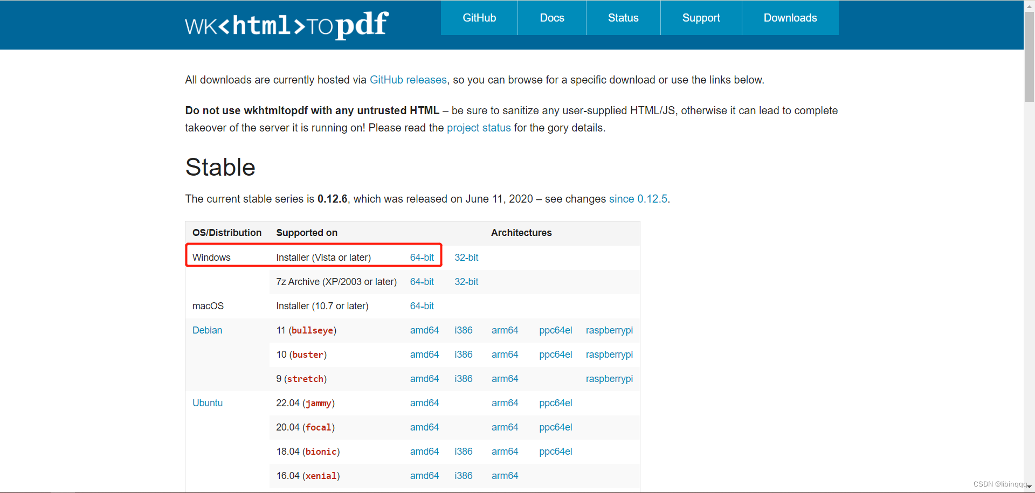Image resolution: width=1035 pixels, height=493 pixels.
Task: Download Ubuntu 16.04 xenial i386
Action: point(464,476)
